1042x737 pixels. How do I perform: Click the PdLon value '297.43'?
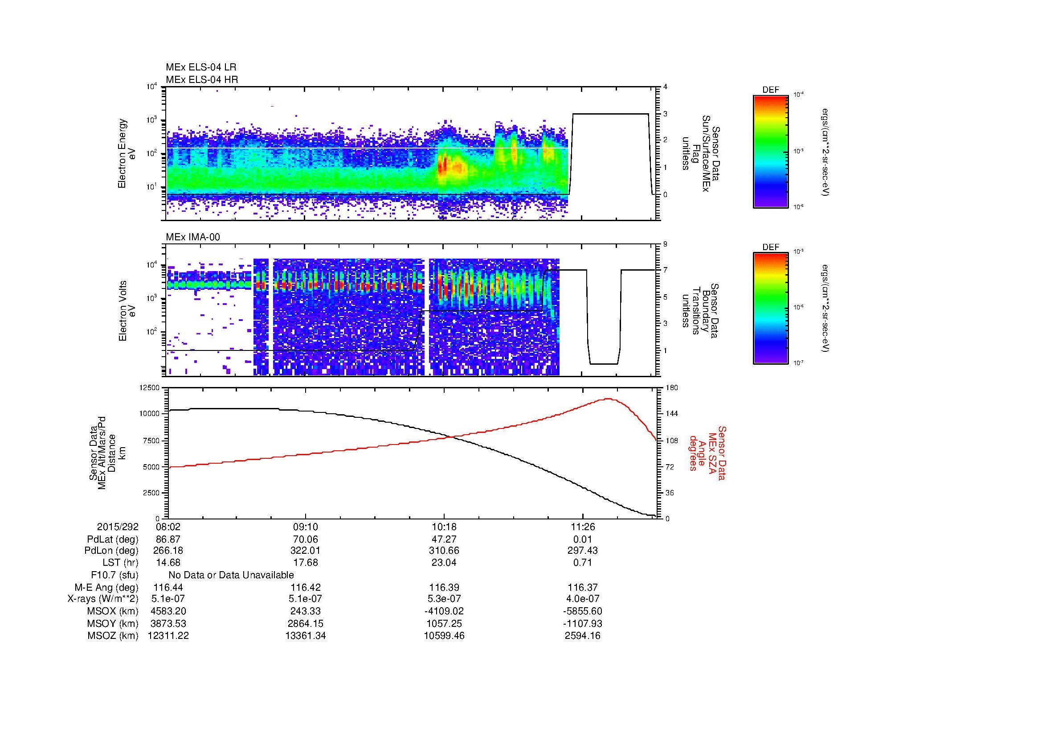[583, 551]
